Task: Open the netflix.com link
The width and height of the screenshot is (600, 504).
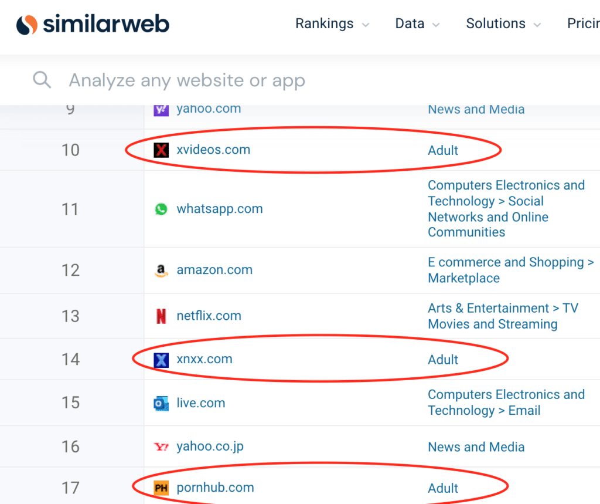Action: click(x=209, y=316)
